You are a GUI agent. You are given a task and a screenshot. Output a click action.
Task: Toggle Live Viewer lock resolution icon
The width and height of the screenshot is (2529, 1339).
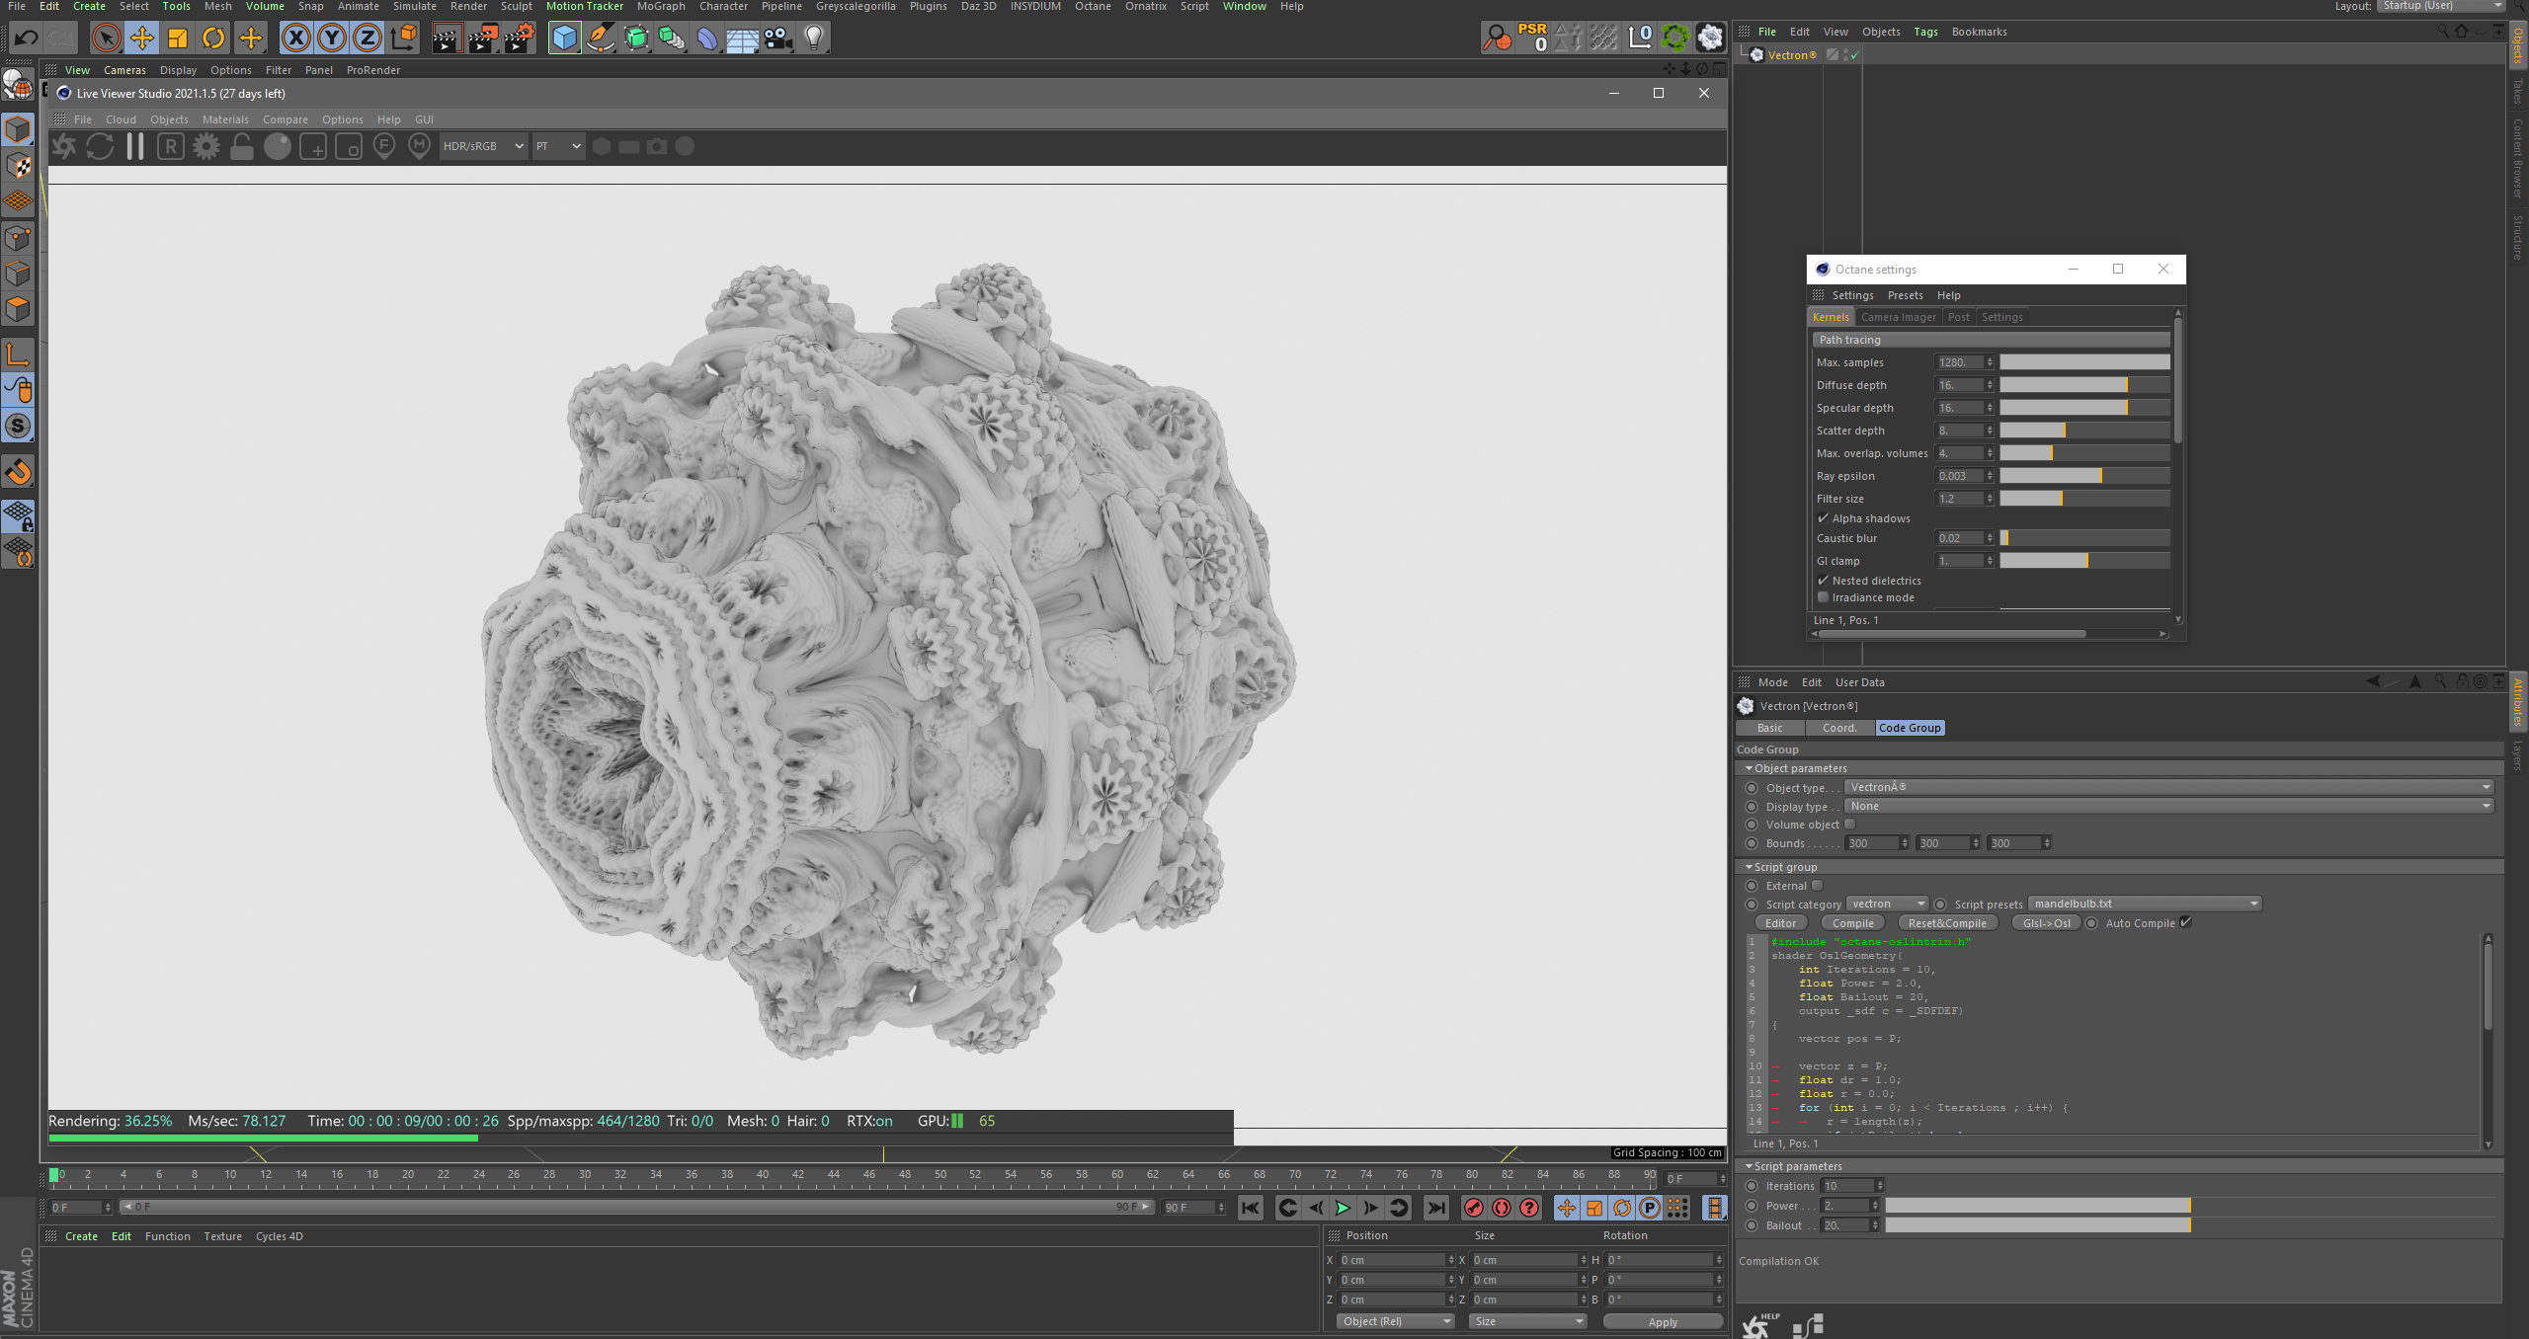[x=242, y=147]
